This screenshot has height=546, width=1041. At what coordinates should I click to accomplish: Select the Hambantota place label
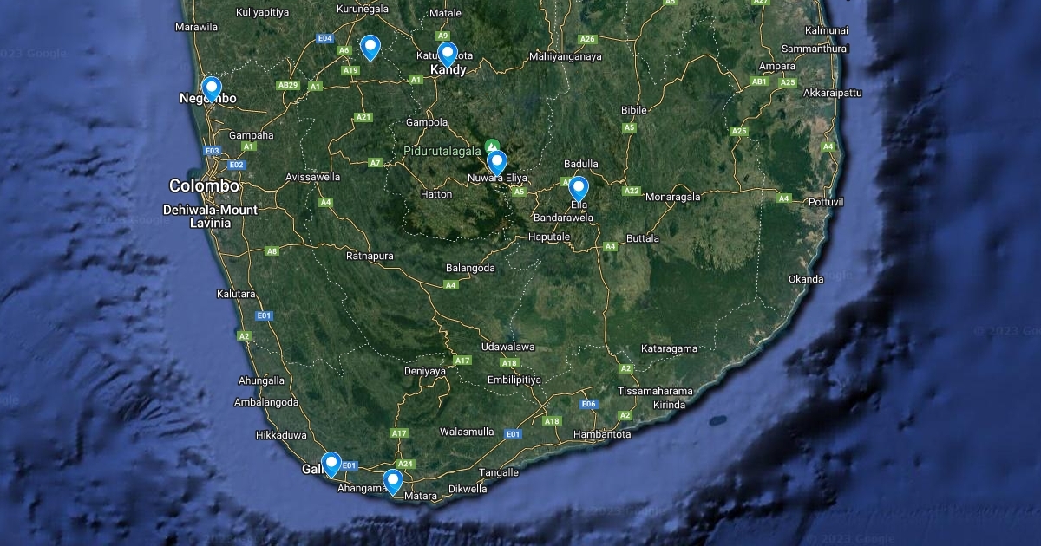(602, 434)
